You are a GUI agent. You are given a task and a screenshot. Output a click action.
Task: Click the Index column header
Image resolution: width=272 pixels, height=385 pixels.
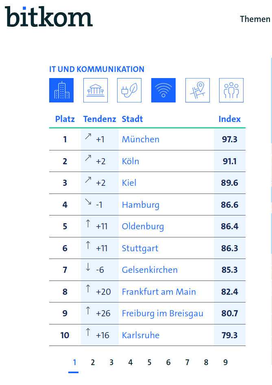tap(230, 119)
